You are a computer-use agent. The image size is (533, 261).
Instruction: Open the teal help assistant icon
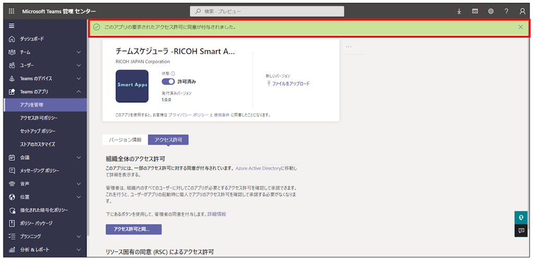pos(521,218)
